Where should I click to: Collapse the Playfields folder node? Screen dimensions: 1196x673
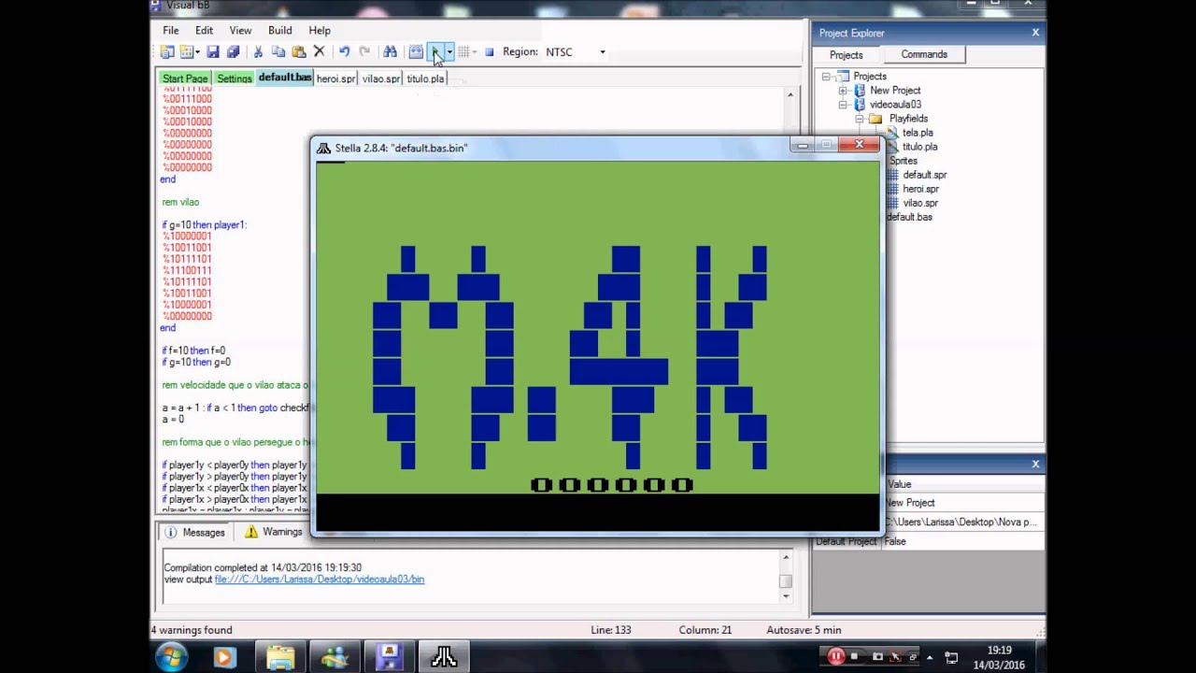[859, 119]
